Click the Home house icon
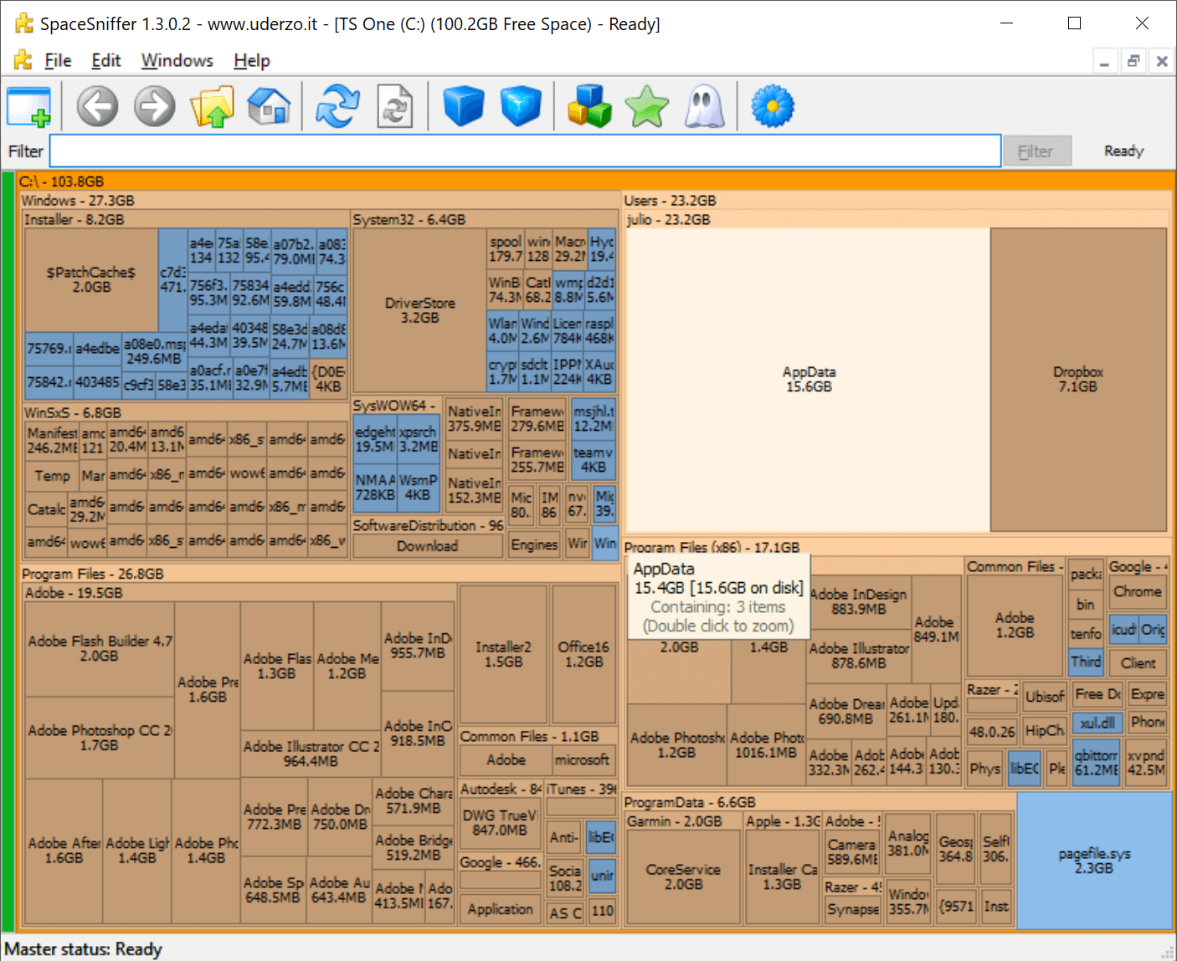The height and width of the screenshot is (961, 1177). pyautogui.click(x=269, y=107)
